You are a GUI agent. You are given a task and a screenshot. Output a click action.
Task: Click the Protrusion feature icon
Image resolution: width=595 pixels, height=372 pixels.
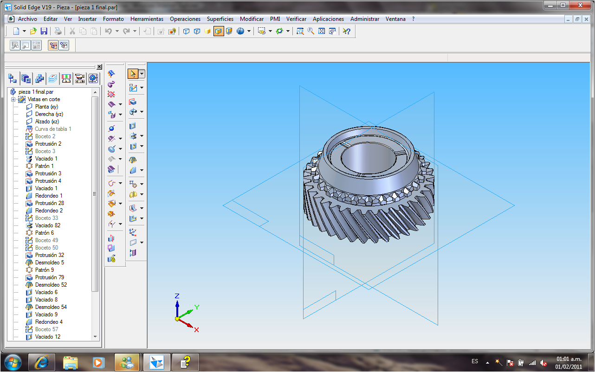(x=133, y=102)
